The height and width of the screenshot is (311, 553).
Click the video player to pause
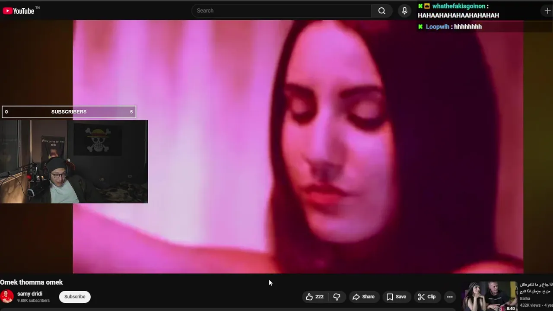[298, 147]
